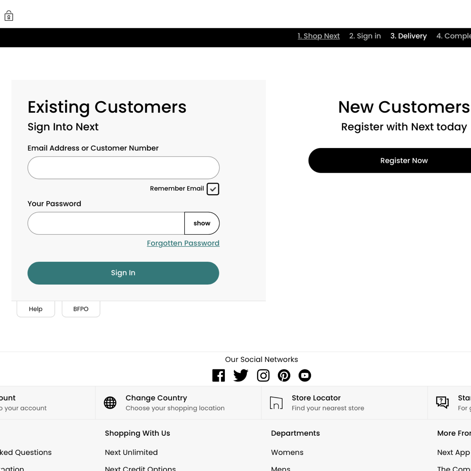Toggle the Remember Email checkbox
The image size is (471, 471).
[x=213, y=189]
